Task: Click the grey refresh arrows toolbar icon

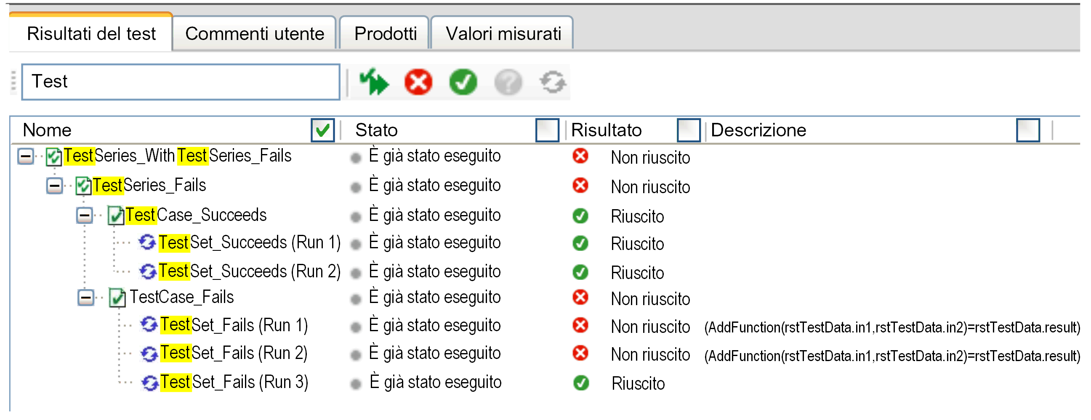Action: tap(553, 82)
